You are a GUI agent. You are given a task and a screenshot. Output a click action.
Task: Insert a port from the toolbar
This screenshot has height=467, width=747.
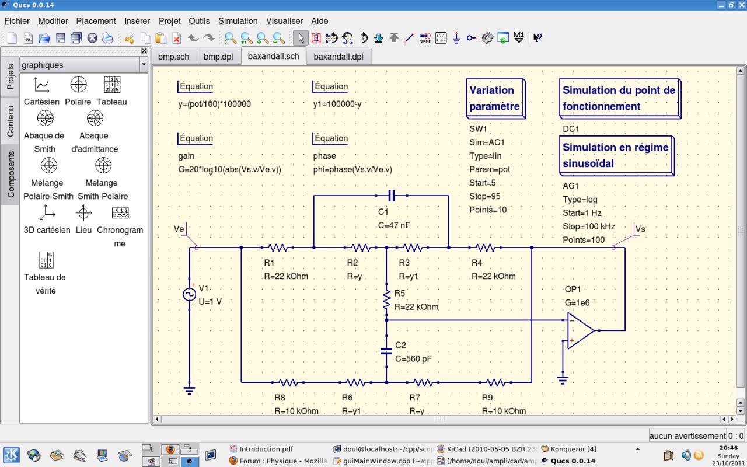click(472, 38)
